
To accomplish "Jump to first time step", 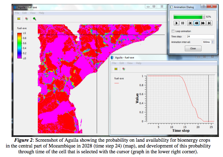I will pos(190,23).
